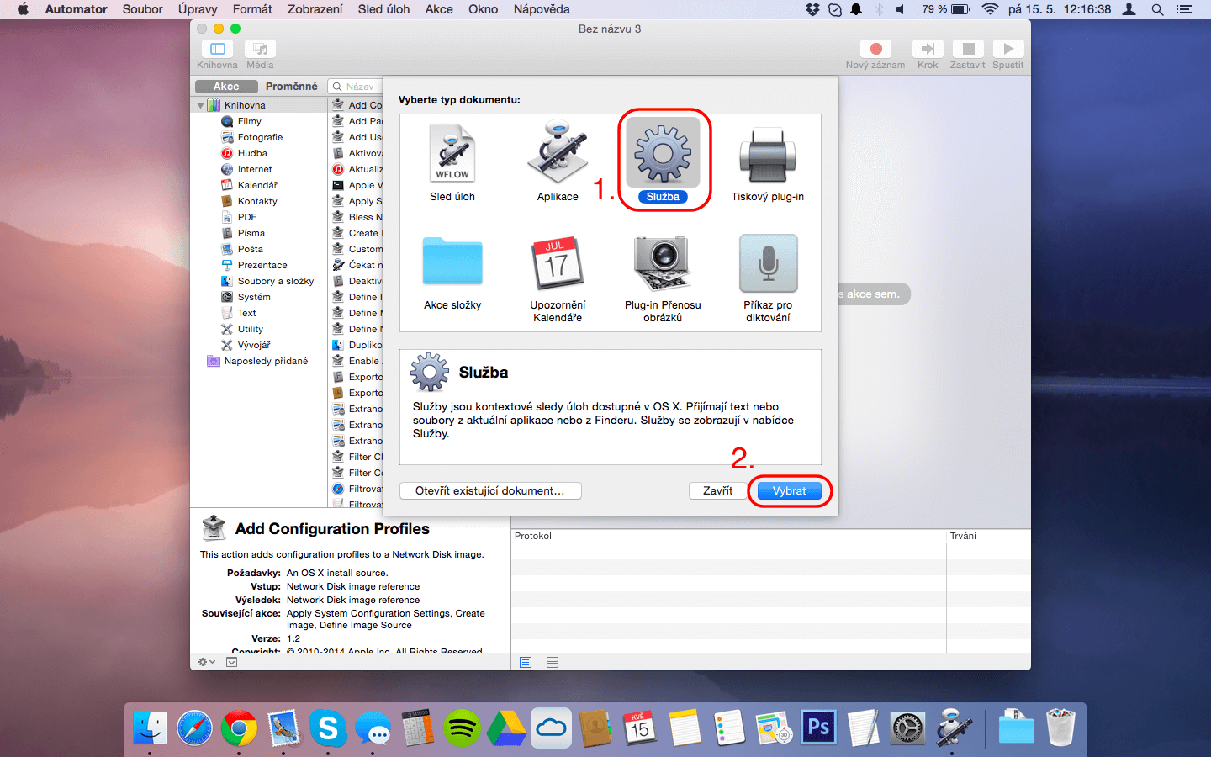Click the Vybrat button
Viewport: 1211px width, 757px height.
[789, 491]
